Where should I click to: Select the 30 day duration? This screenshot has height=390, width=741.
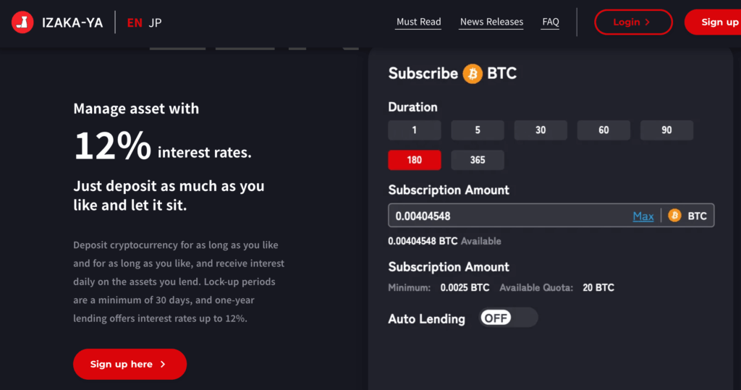click(x=541, y=130)
